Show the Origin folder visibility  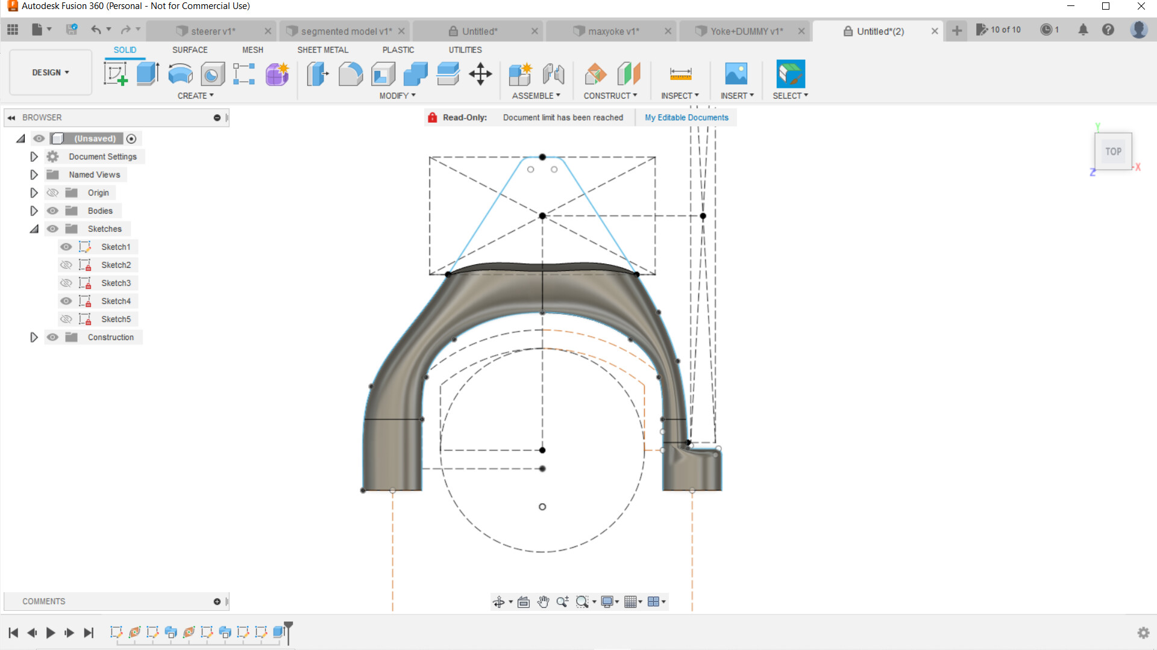click(x=52, y=192)
